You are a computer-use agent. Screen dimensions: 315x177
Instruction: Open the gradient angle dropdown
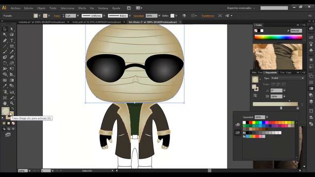(284, 90)
